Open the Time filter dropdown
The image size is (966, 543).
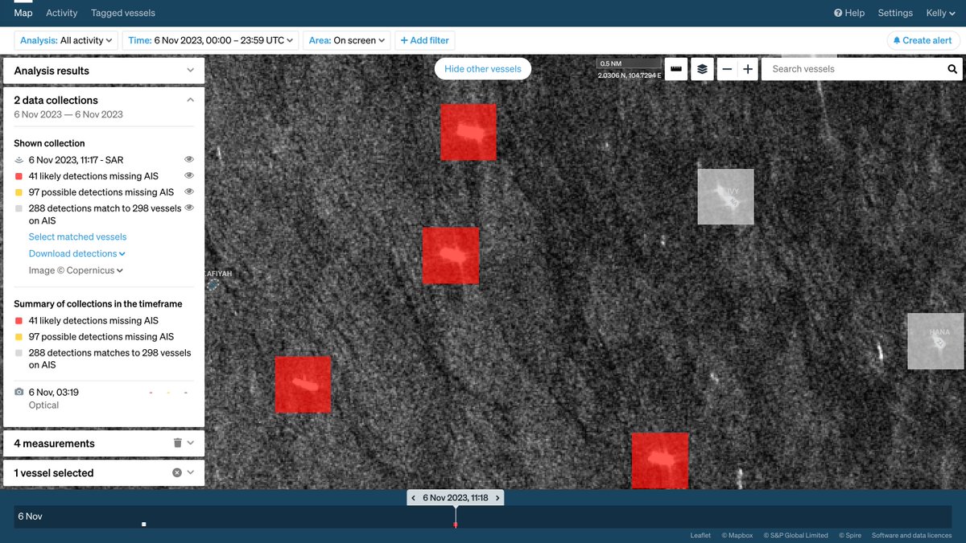point(211,40)
